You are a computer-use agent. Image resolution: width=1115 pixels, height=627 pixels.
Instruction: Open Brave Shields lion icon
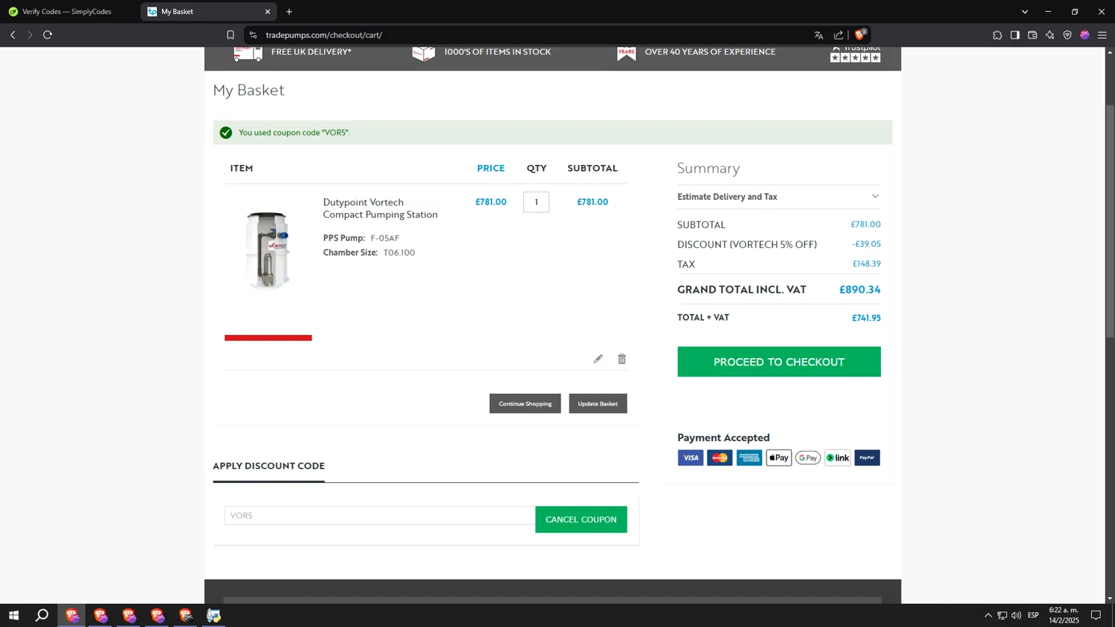(860, 34)
